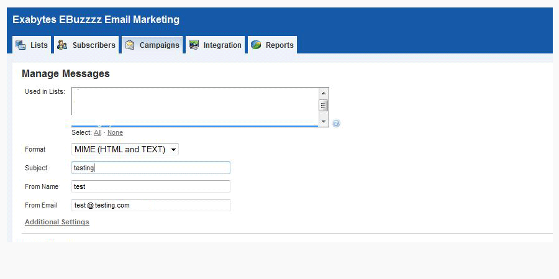Click into the From Email field

coord(151,205)
